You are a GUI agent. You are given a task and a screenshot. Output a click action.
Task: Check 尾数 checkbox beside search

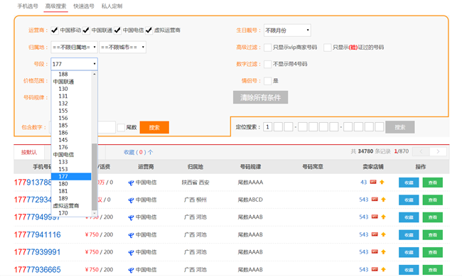pos(121,127)
